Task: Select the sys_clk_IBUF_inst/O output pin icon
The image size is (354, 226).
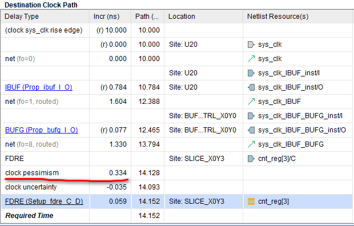Action: tap(251, 87)
